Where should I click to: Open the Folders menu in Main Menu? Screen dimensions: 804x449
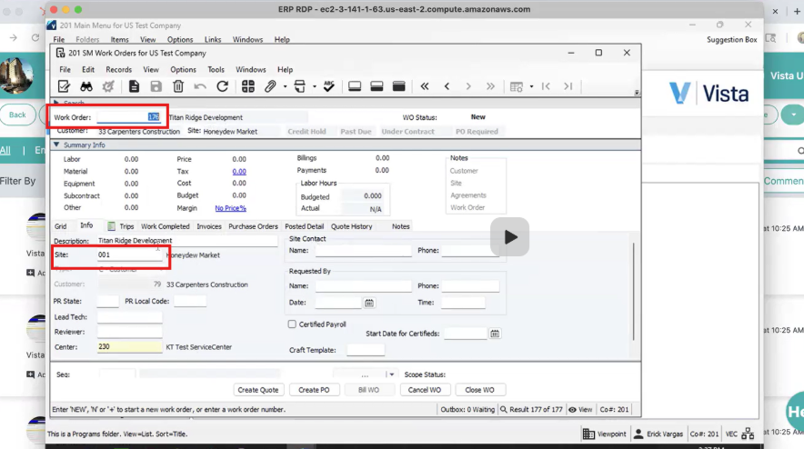[87, 39]
